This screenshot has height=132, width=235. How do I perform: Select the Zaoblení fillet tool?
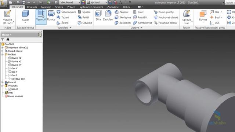pyautogui.click(x=108, y=15)
